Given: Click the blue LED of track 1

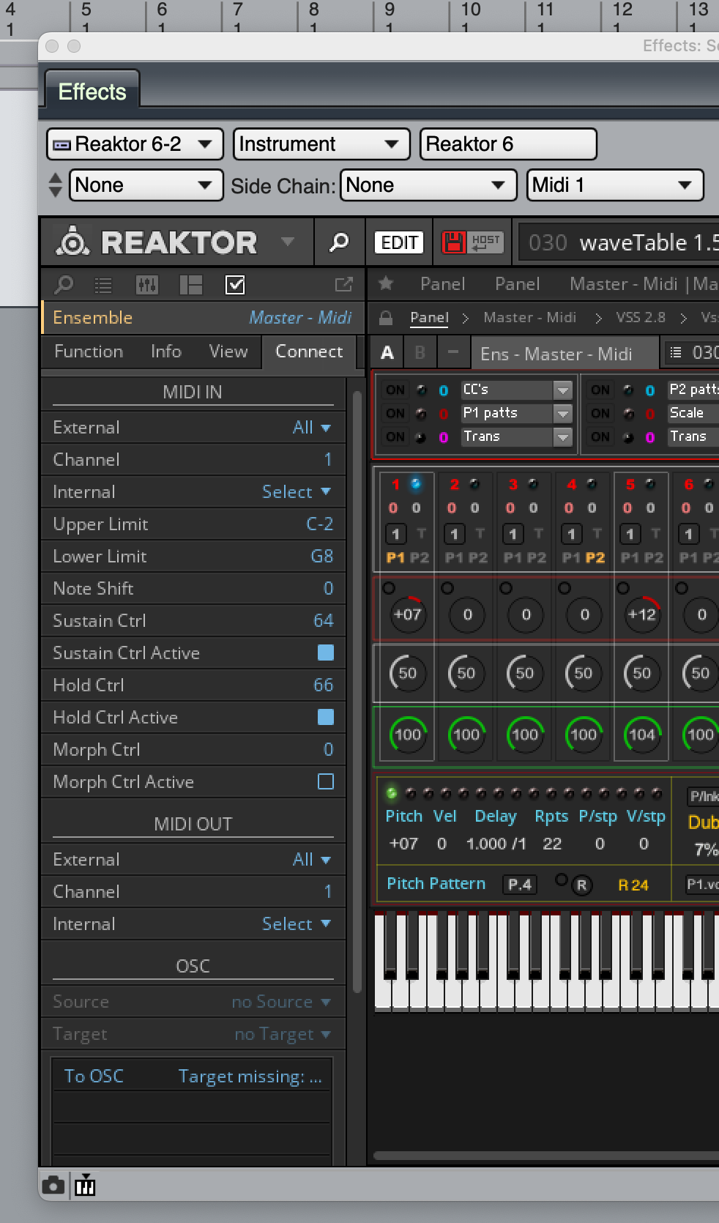Looking at the screenshot, I should [416, 484].
